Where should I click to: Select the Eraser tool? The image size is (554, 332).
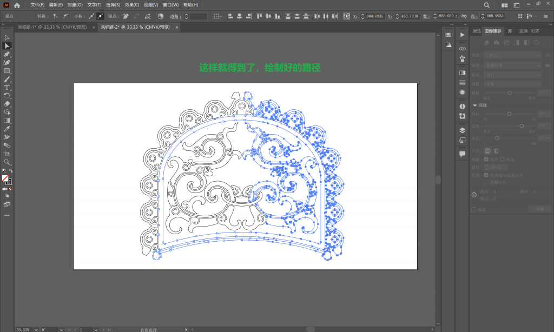[x=6, y=104]
